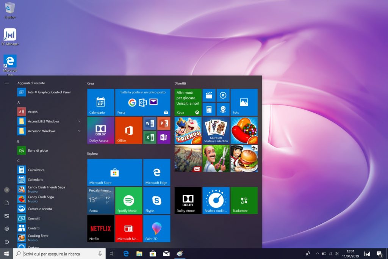This screenshot has width=388, height=259.
Task: Open Task View on the taskbar
Action: click(x=112, y=254)
